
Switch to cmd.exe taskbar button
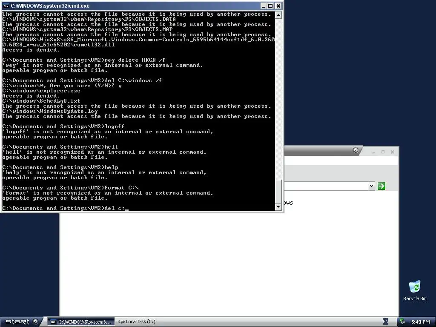[x=81, y=322]
